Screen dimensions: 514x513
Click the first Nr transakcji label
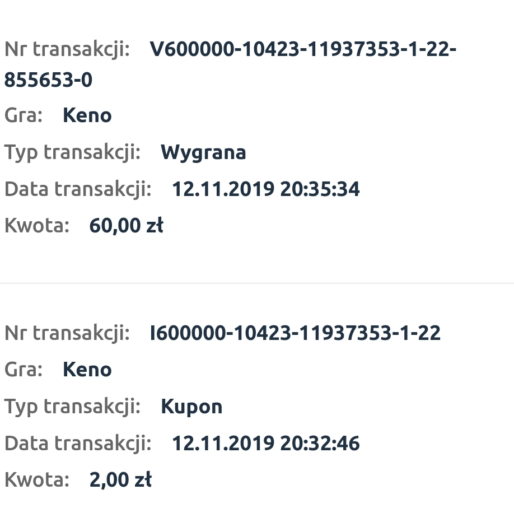67,50
